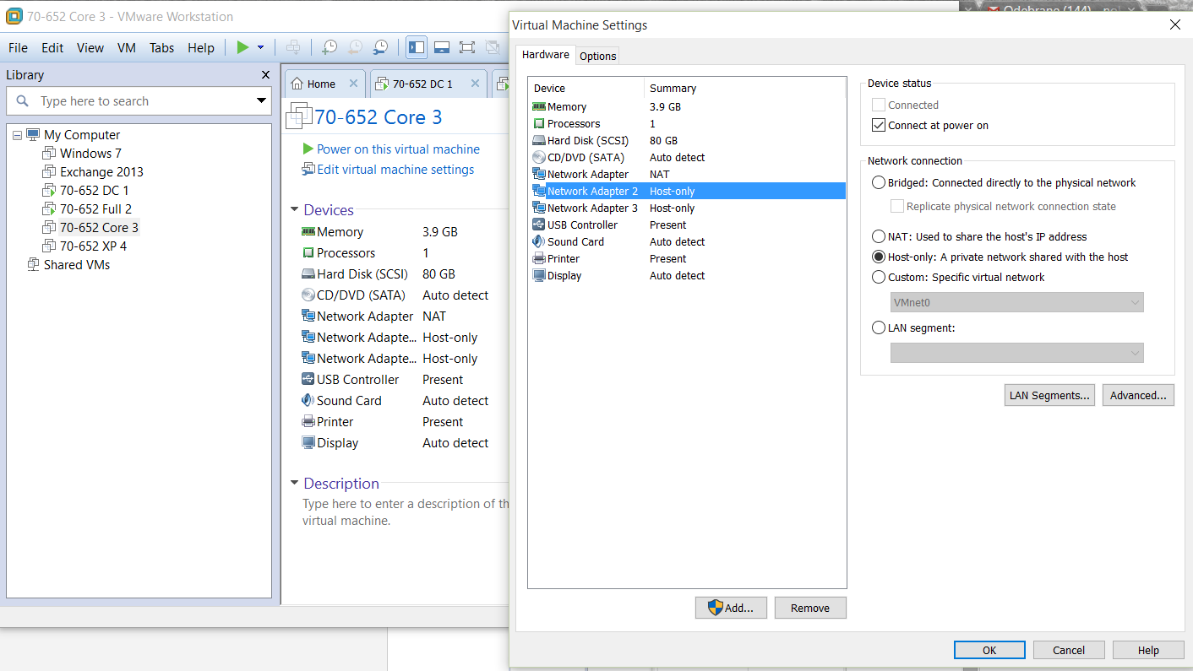
Task: Click Printer icon in the main window Devices list
Action: (308, 421)
